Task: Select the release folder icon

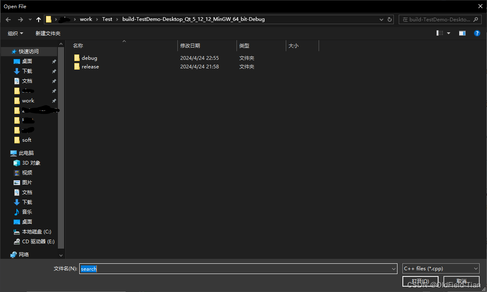Action: [x=77, y=67]
